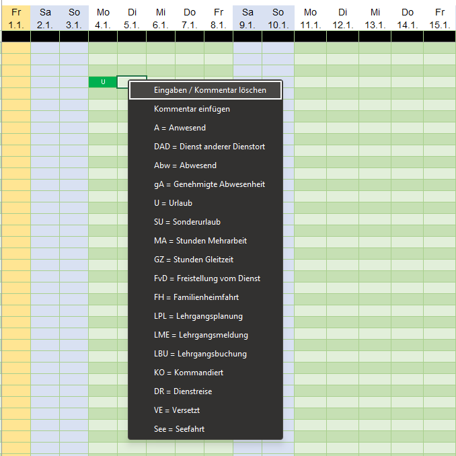Choose 'See = Seefahrt' entry

point(205,429)
